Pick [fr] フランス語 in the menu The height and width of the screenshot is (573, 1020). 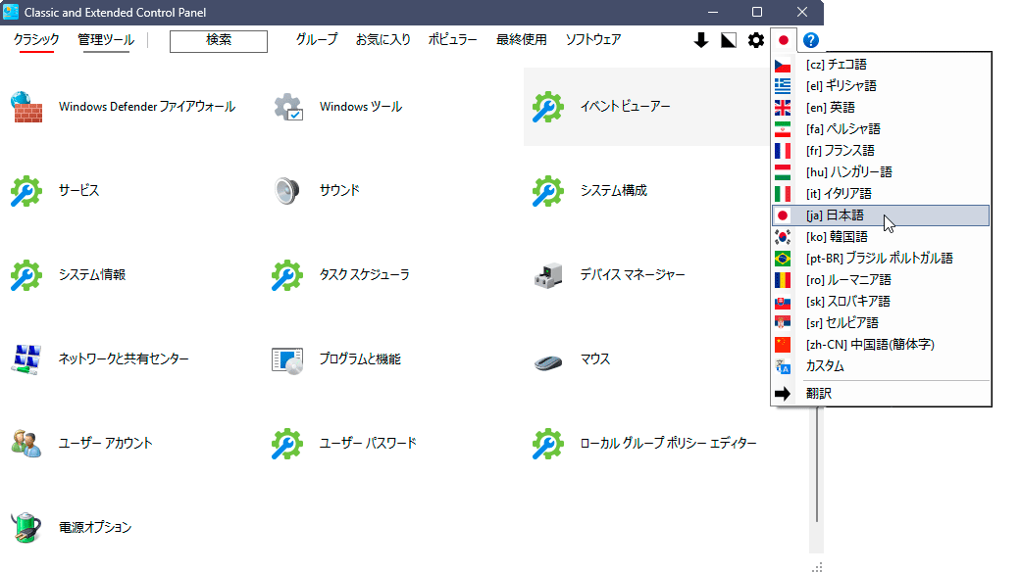point(881,150)
